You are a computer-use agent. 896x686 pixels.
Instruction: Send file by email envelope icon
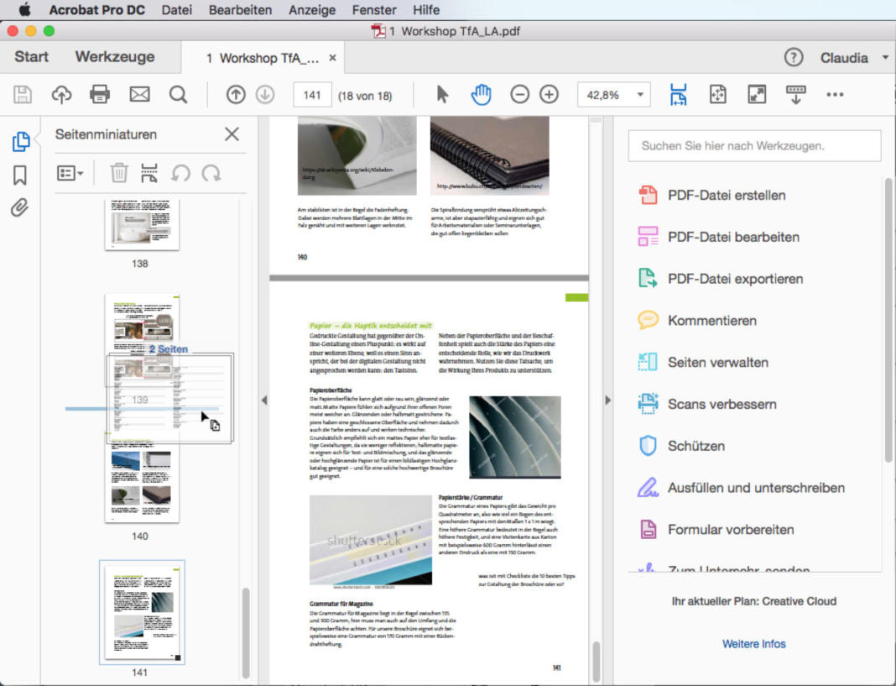point(139,94)
